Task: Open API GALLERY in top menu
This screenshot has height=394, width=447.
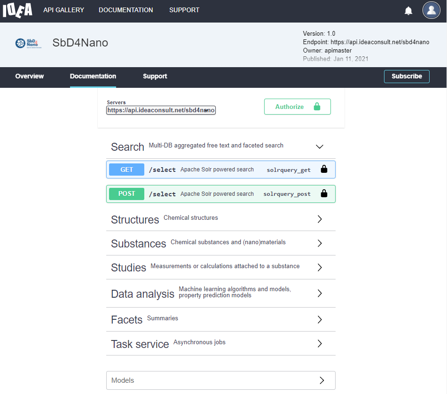Action: pyautogui.click(x=63, y=10)
